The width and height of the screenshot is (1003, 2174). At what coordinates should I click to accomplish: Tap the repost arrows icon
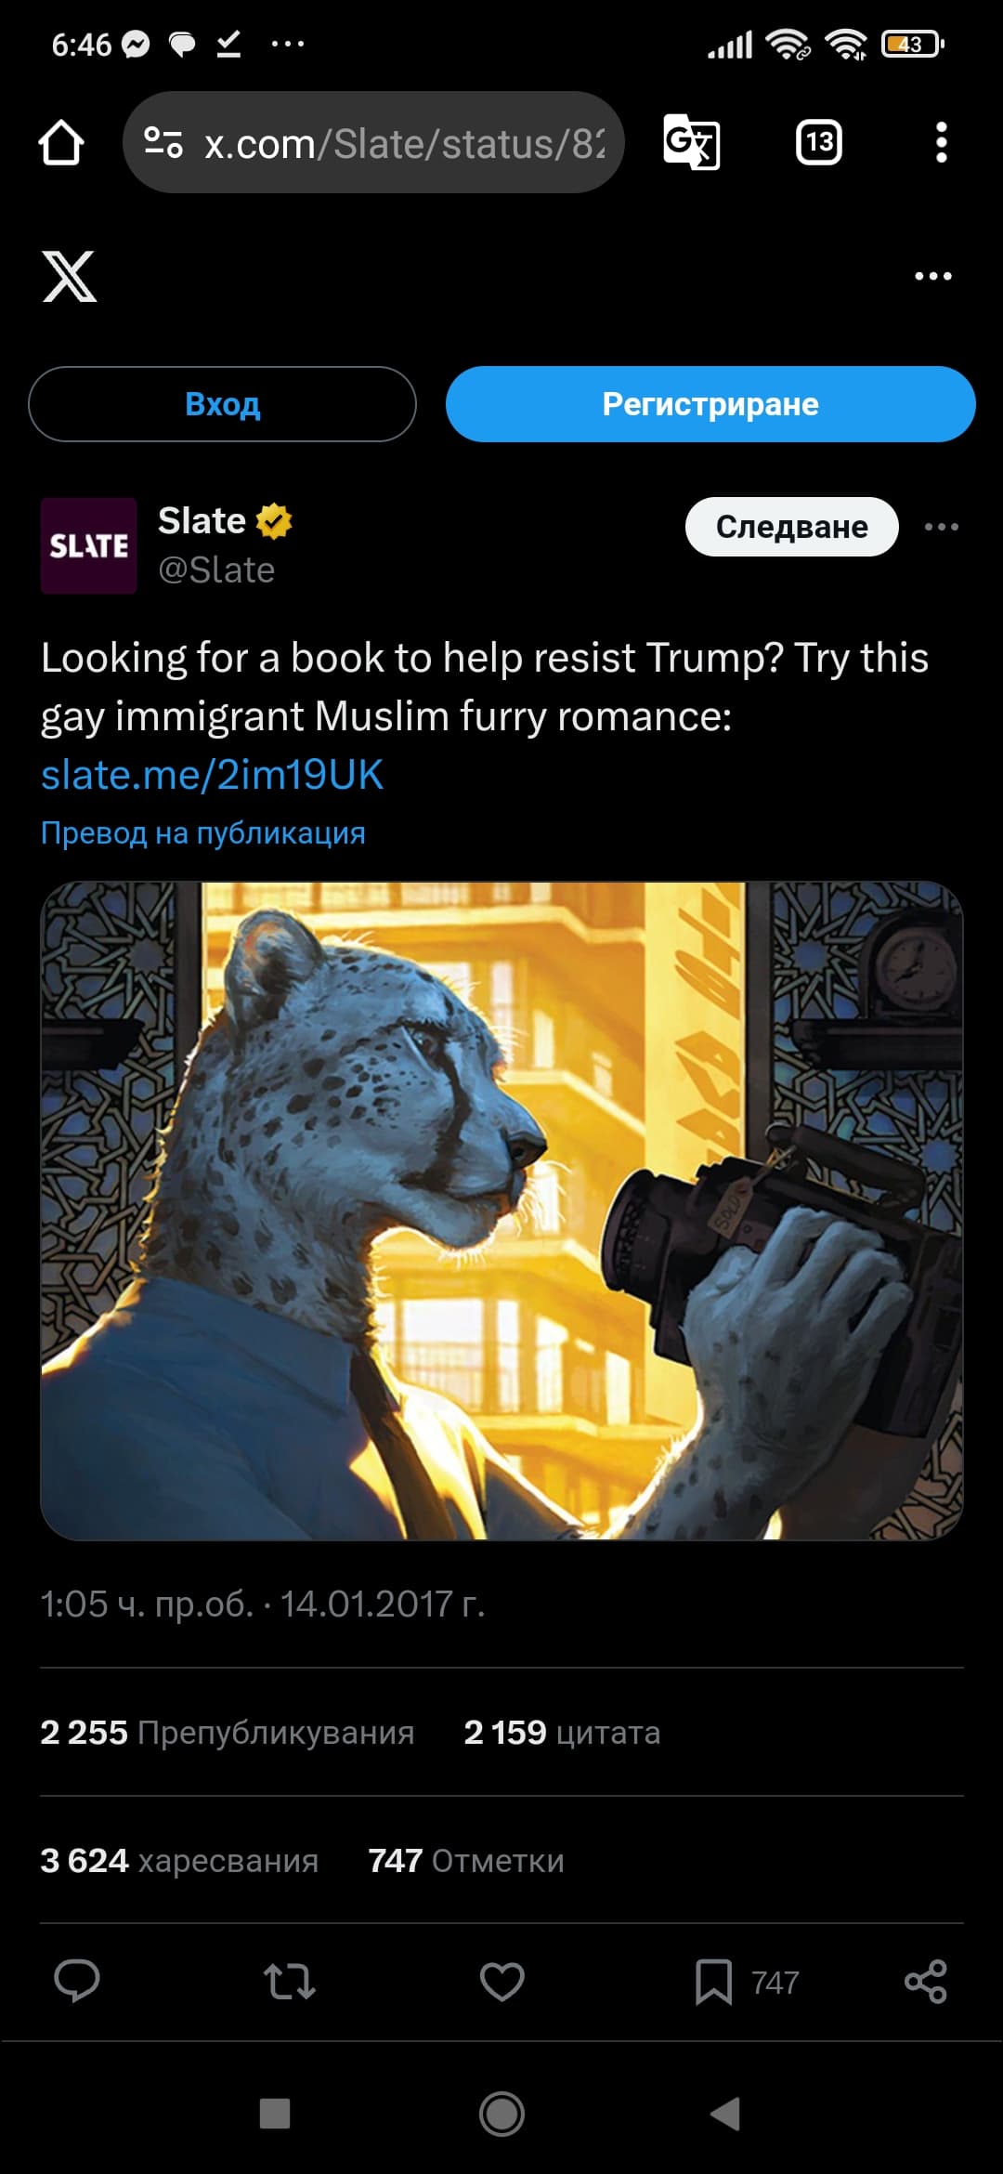290,1982
